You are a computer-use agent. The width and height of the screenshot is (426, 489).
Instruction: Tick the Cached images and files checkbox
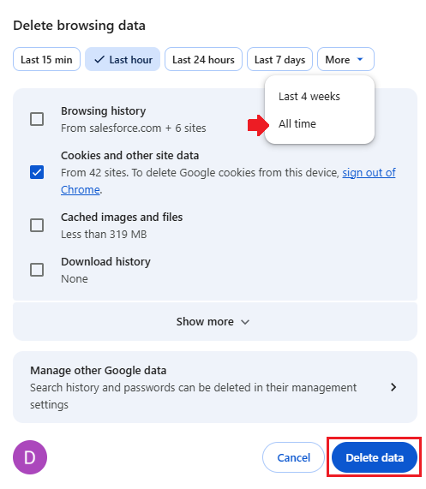pyautogui.click(x=37, y=225)
